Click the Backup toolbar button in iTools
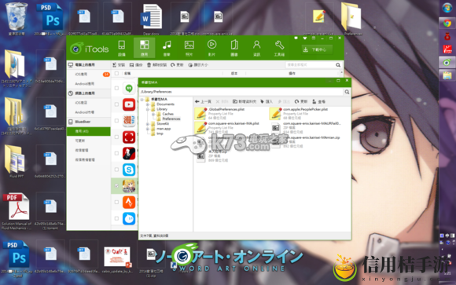The width and height of the screenshot is (456, 285). [x=136, y=65]
